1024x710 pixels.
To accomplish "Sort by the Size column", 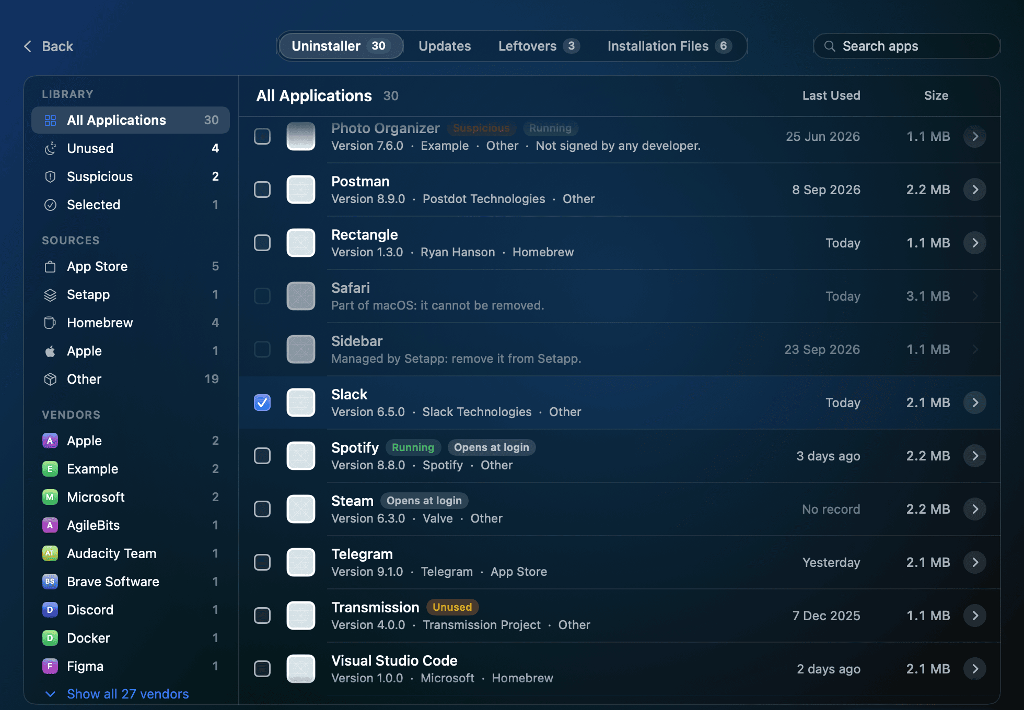I will [x=936, y=96].
